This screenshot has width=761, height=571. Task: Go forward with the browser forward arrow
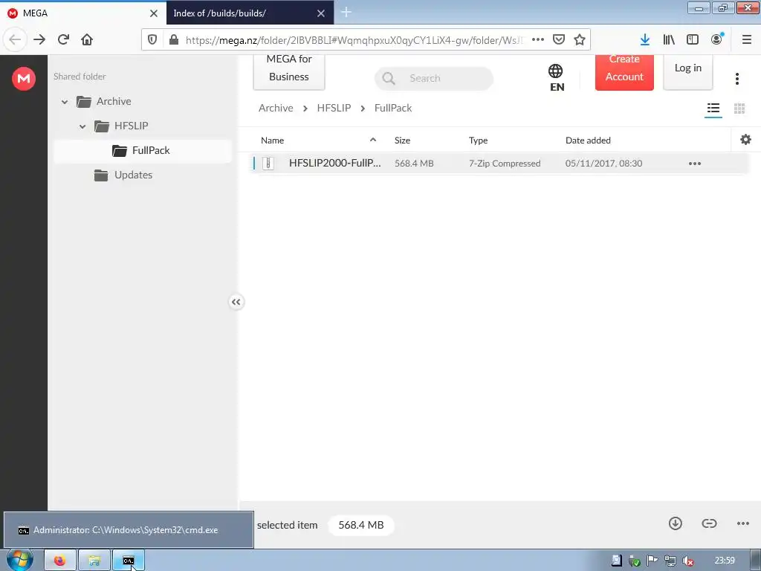pyautogui.click(x=39, y=40)
